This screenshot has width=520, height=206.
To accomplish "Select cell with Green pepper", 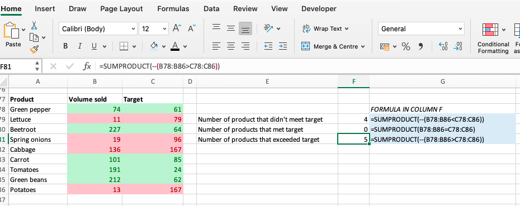I will click(x=38, y=109).
